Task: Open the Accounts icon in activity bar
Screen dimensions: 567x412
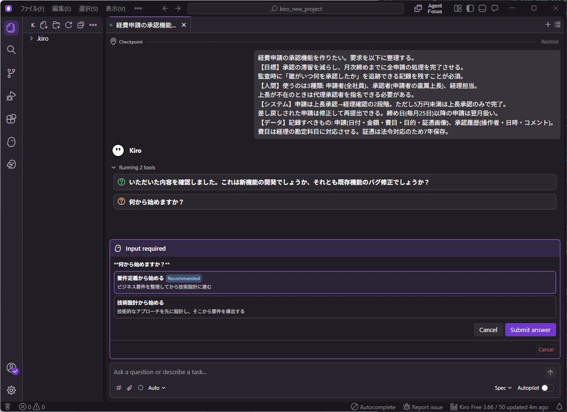Action: point(11,368)
